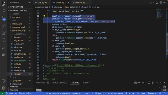Run Python file with play button
This screenshot has height=95, width=168.
(x=150, y=3)
